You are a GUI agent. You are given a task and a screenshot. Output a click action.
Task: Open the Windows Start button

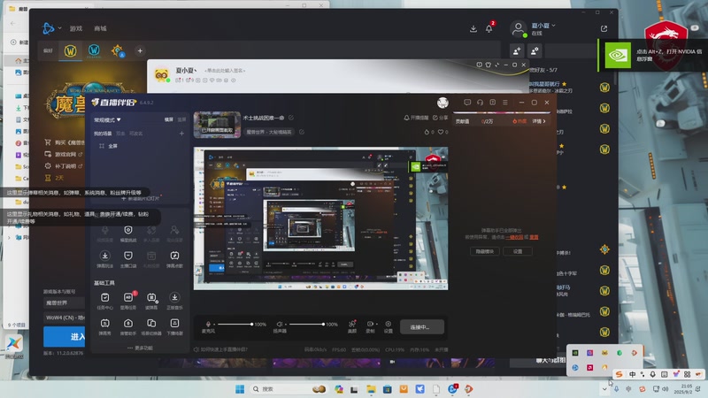[x=240, y=389]
